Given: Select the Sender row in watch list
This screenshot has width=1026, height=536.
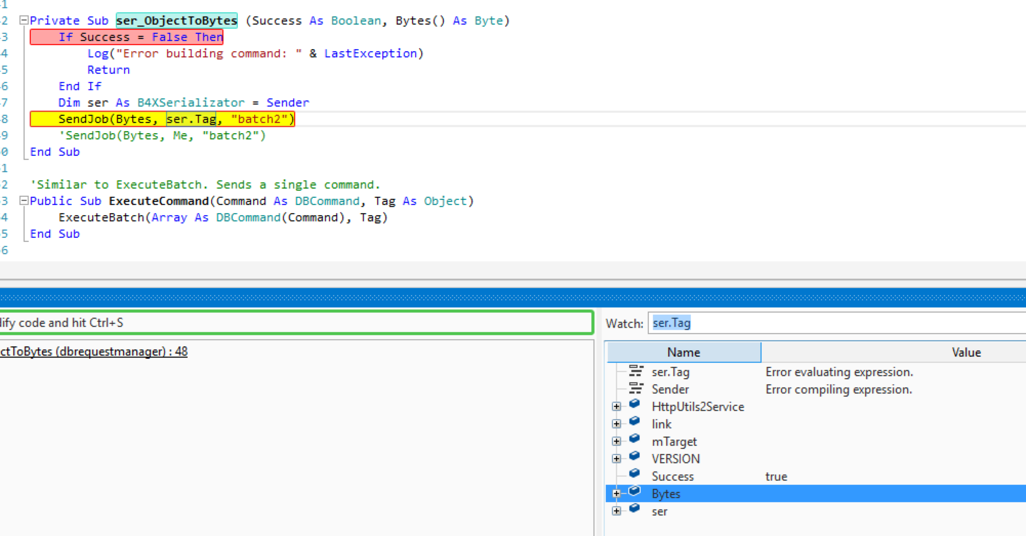Looking at the screenshot, I should 816,389.
